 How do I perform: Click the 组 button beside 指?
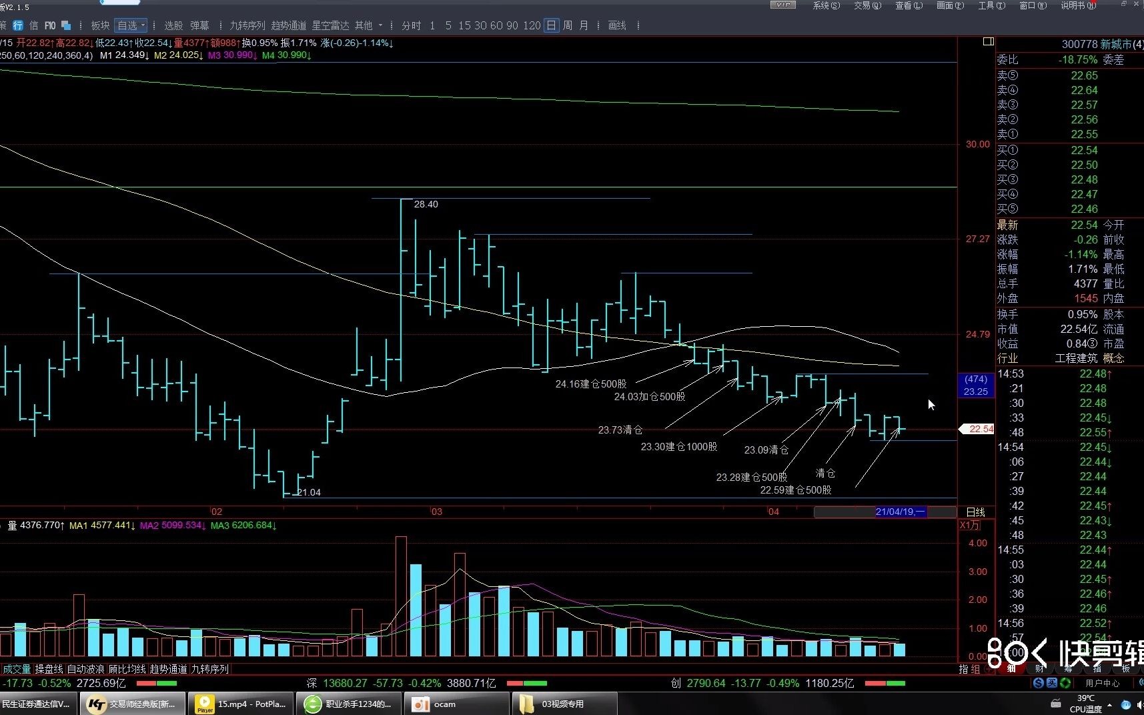pos(975,669)
